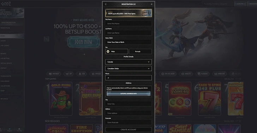Select the Female radio option

(x=141, y=51)
